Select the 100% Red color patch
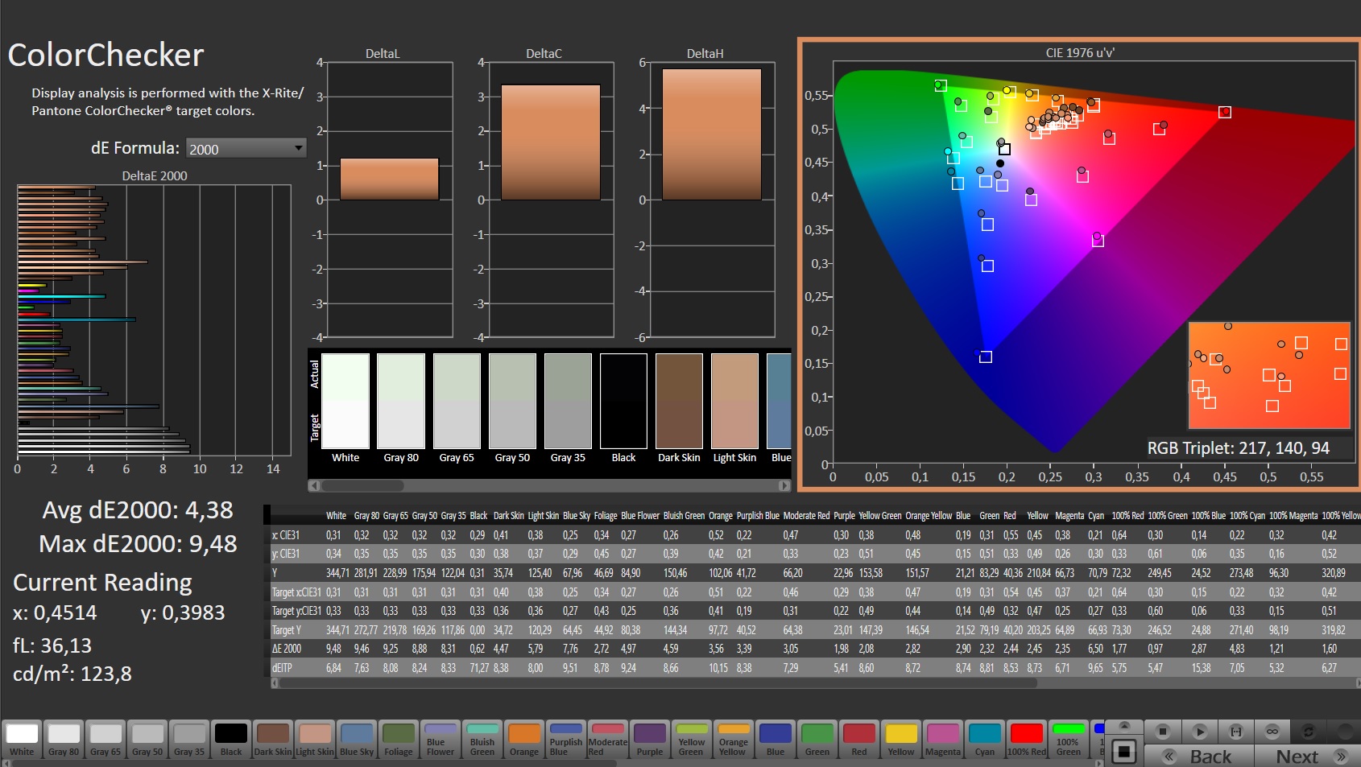This screenshot has width=1361, height=767. click(x=1027, y=740)
